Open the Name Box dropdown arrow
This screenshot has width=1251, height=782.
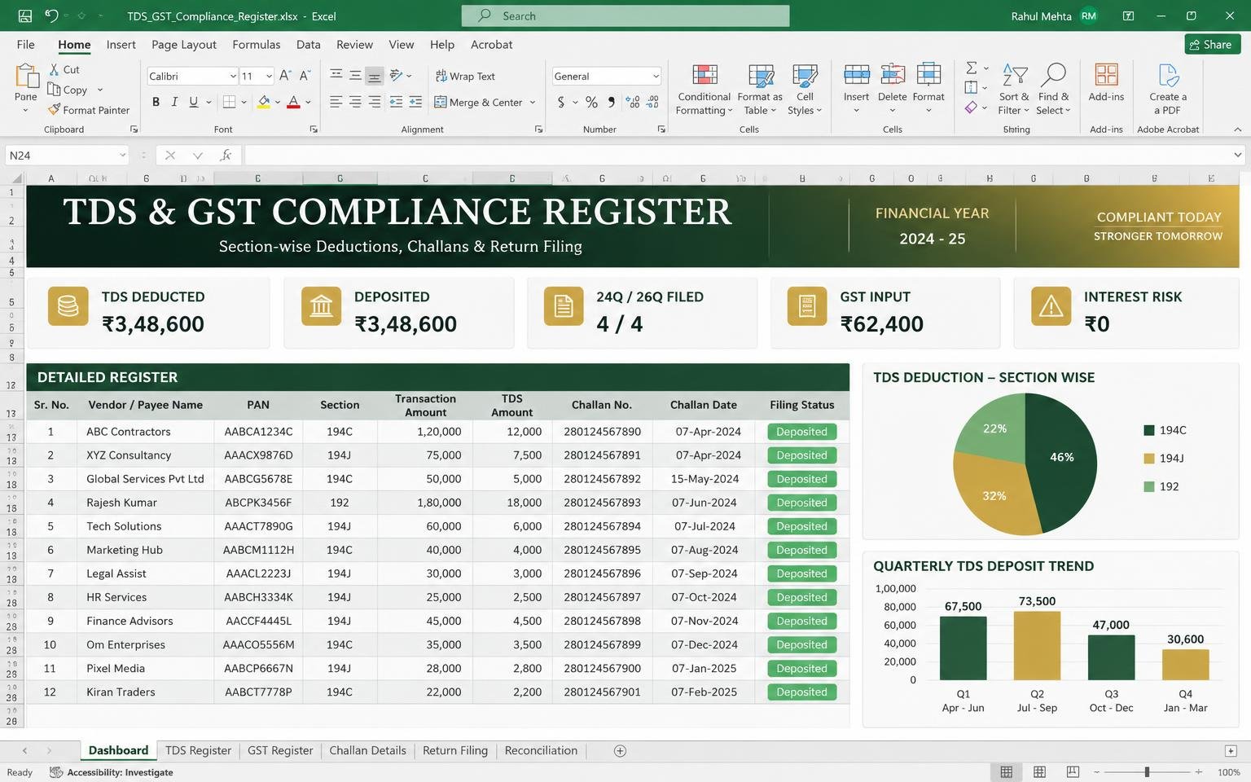tap(122, 155)
